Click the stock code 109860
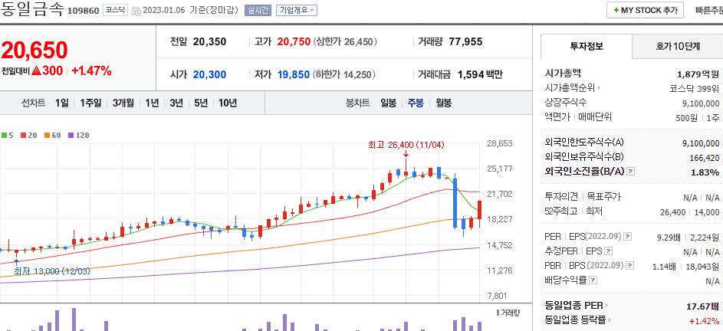The width and height of the screenshot is (723, 331). 83,11
